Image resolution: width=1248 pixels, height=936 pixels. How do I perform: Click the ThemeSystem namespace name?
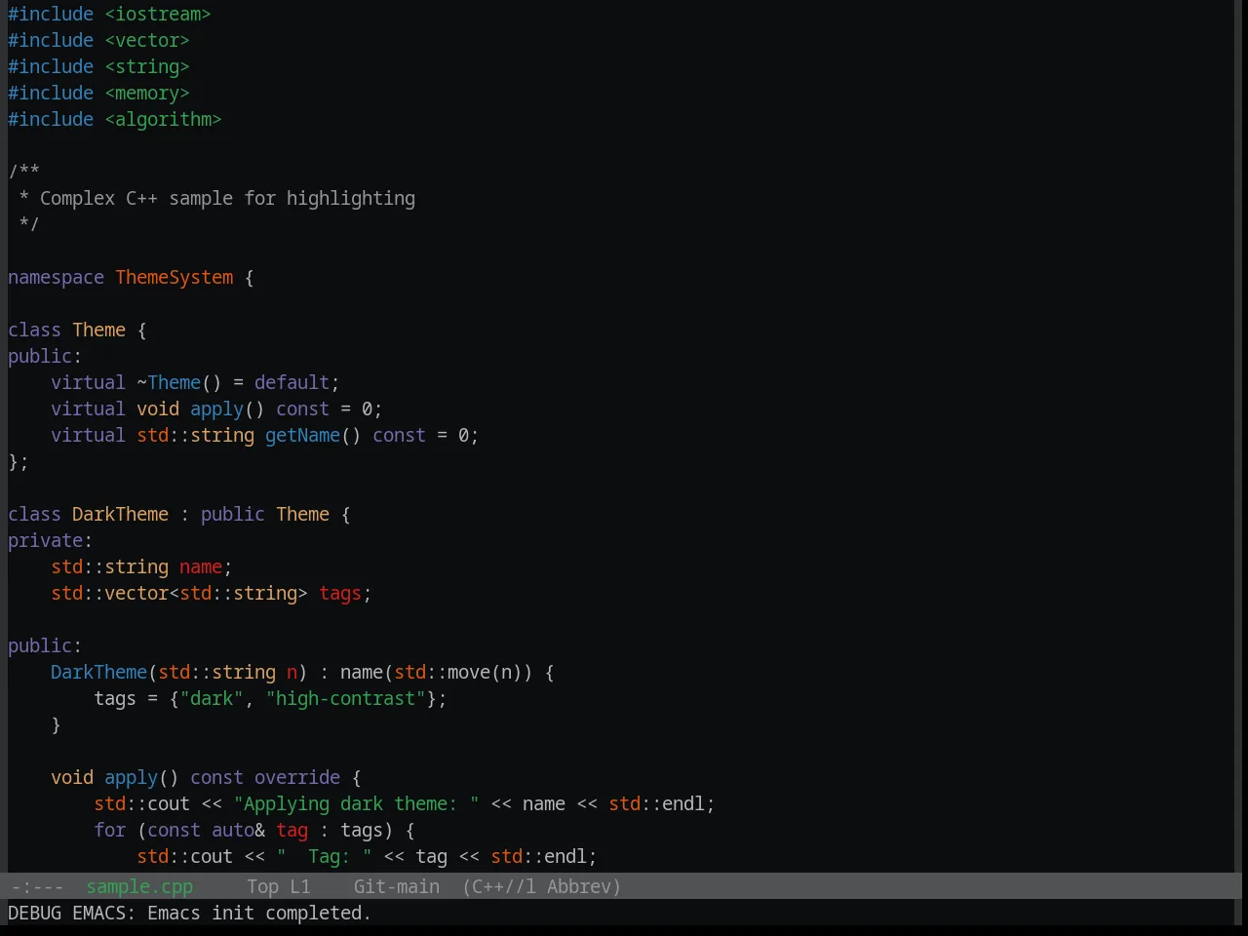click(x=175, y=277)
